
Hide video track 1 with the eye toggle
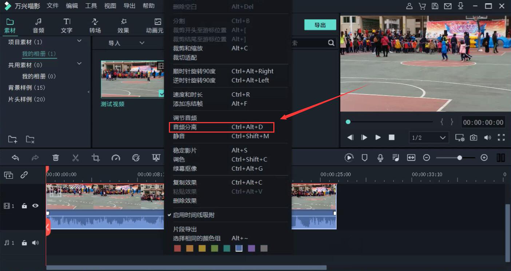pyautogui.click(x=35, y=206)
